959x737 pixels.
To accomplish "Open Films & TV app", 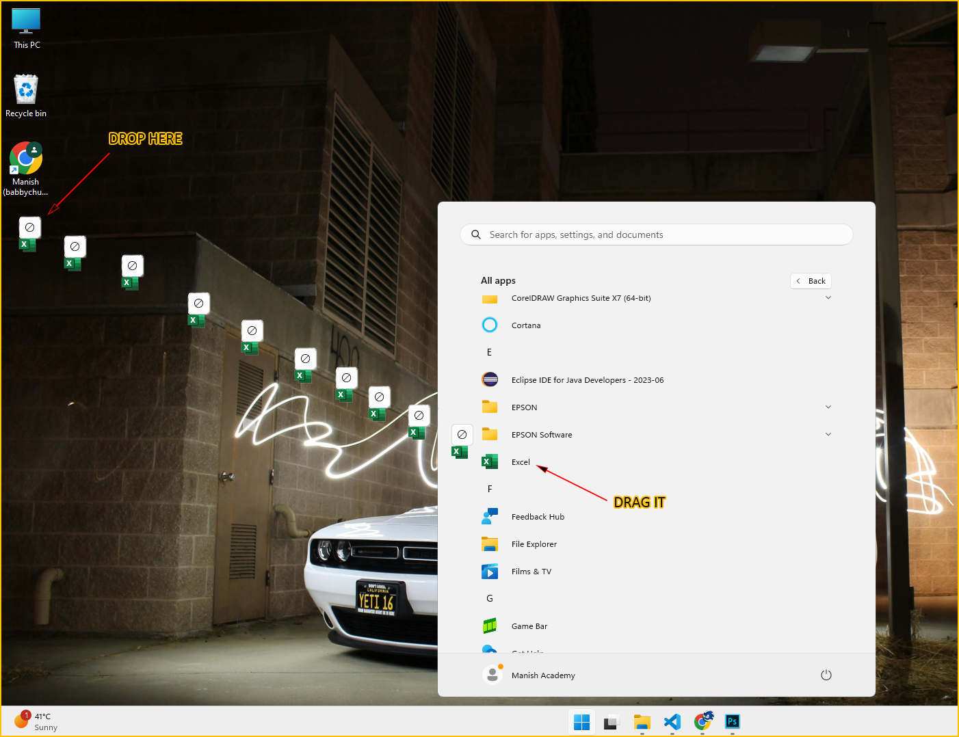I will [531, 572].
